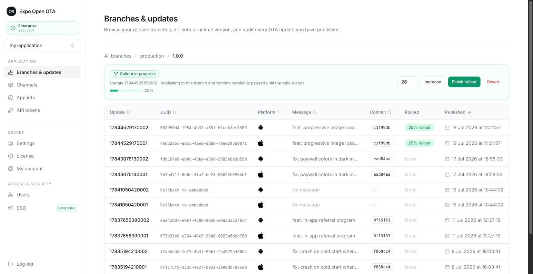
Task: Click Android icon for update 17841050420002
Action: (x=261, y=190)
